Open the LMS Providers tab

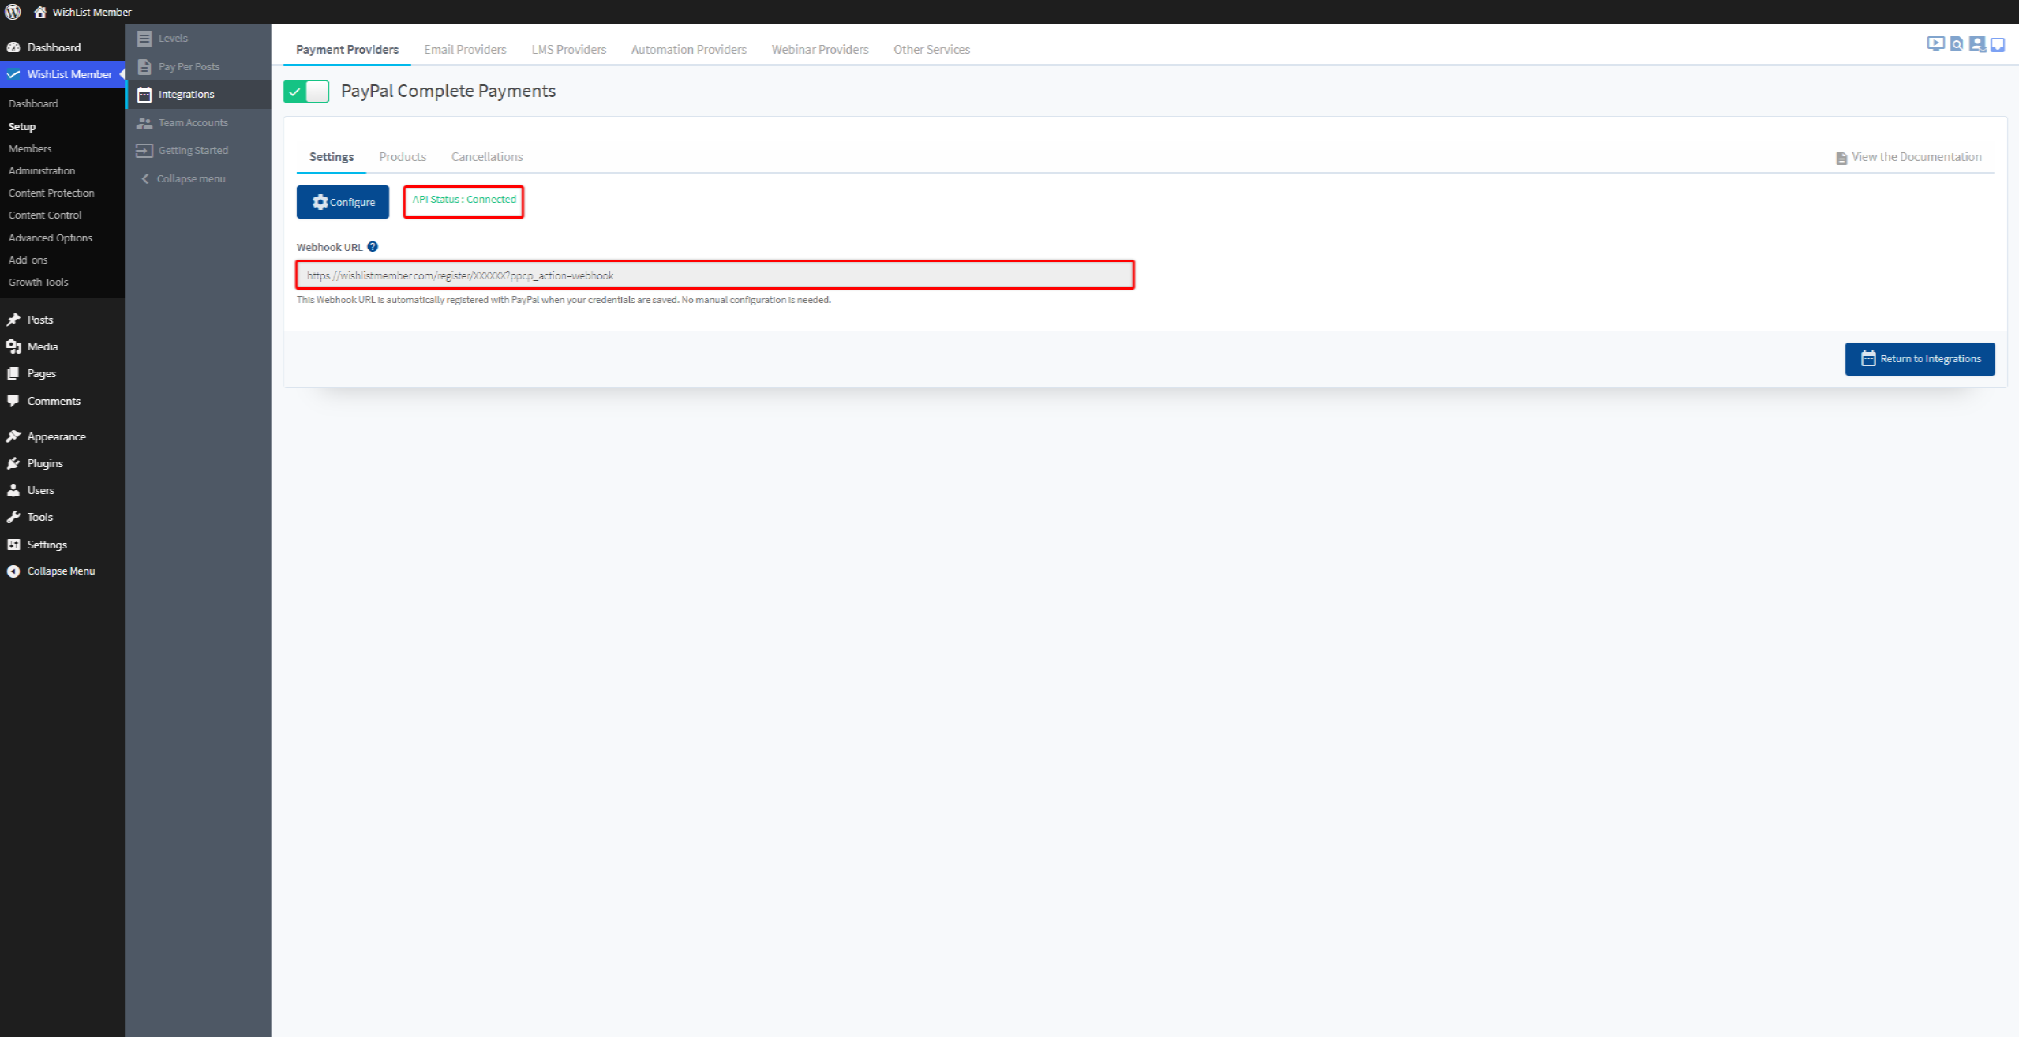(x=569, y=49)
